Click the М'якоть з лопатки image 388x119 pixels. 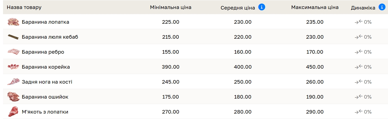[x=13, y=112]
